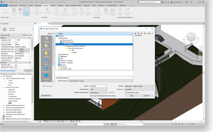Toggle Región de recorte checkbox
The width and height of the screenshot is (213, 132).
[x=16, y=67]
